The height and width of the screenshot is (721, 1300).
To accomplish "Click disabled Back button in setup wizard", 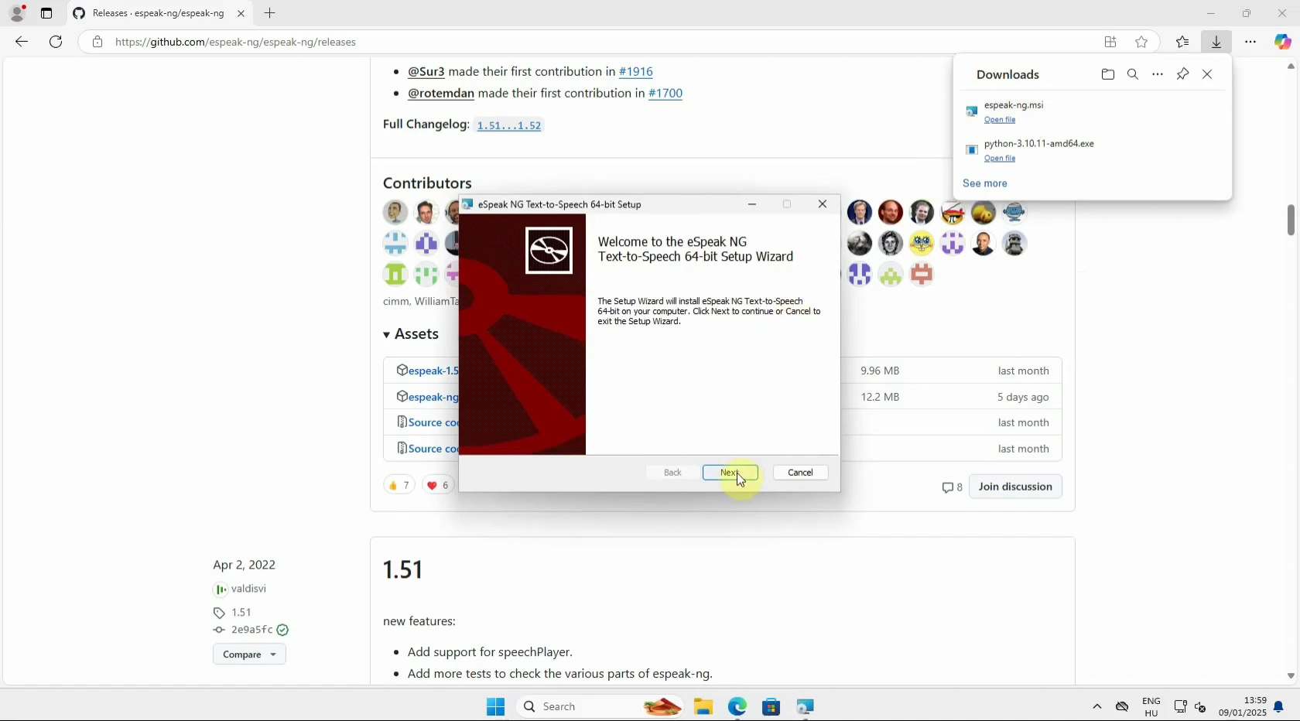I will pos(672,473).
